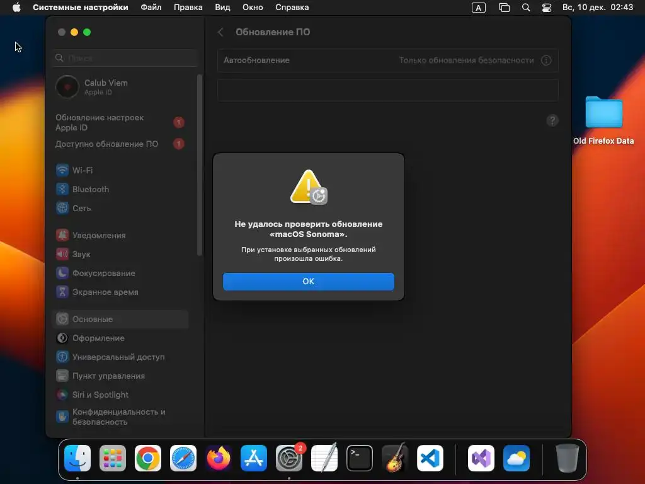Screen dimensions: 645x484
Task: Minimize the System Settings window
Action: coord(74,32)
